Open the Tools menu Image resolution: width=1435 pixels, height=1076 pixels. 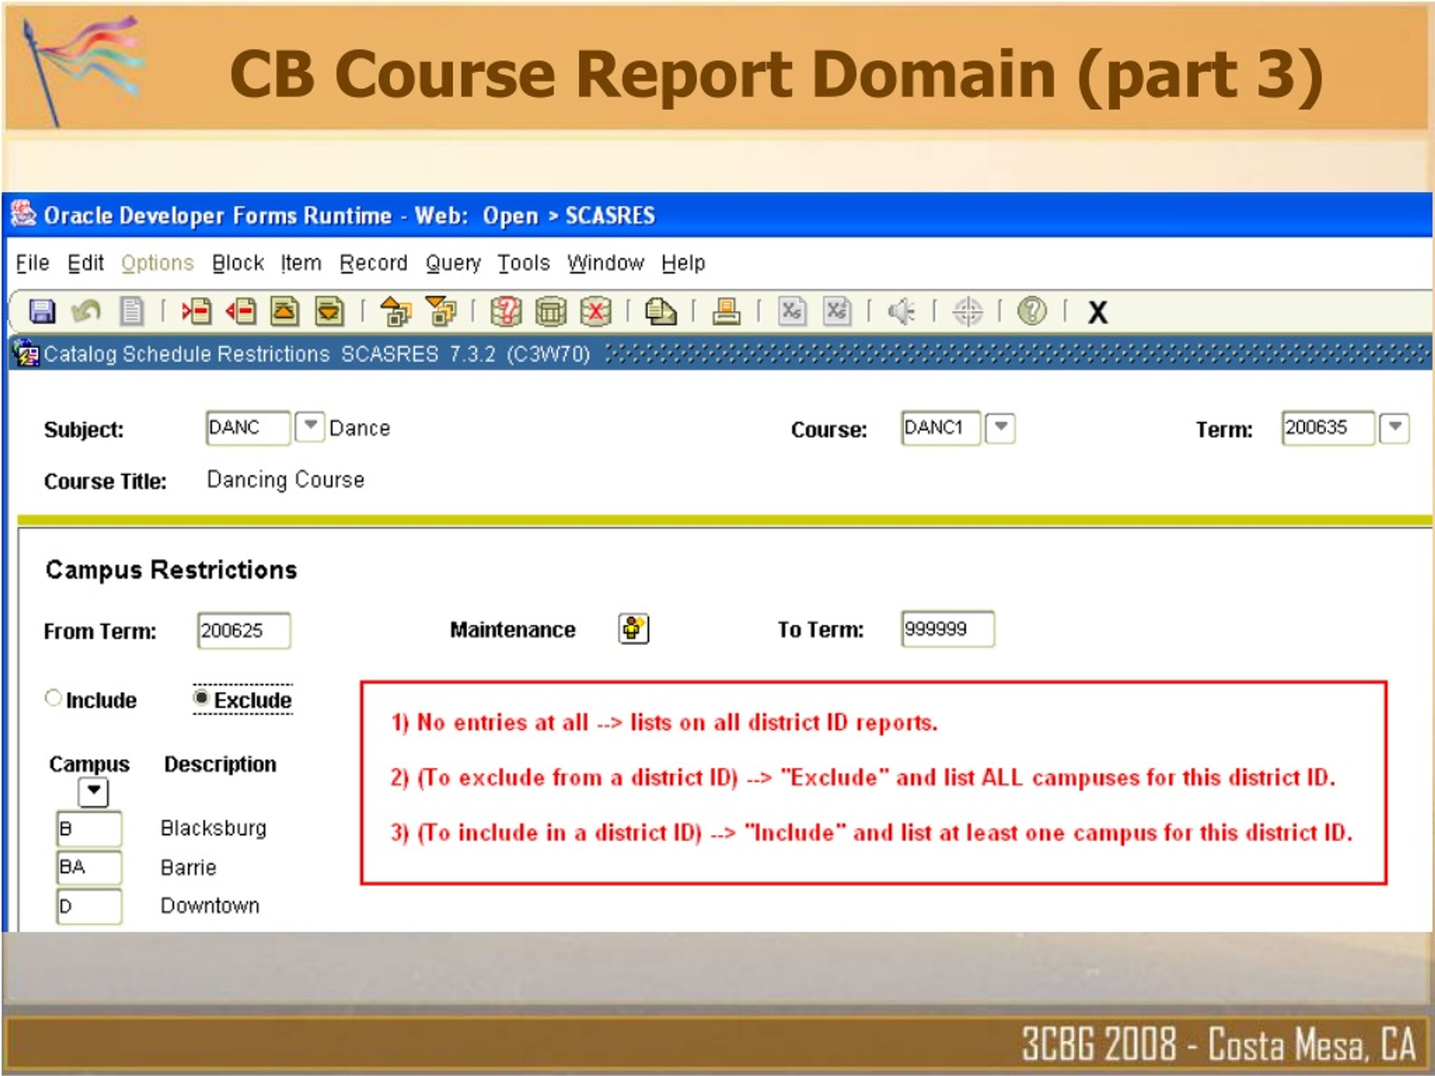click(x=524, y=263)
